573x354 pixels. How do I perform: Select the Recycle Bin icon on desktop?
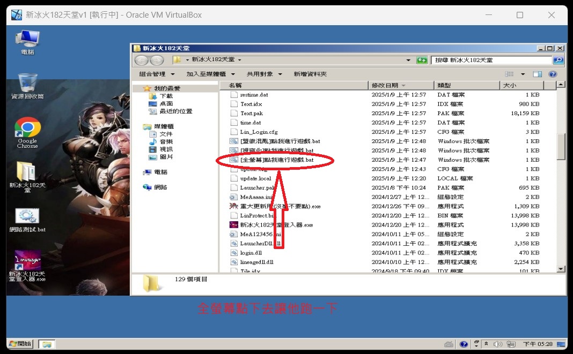click(x=27, y=85)
